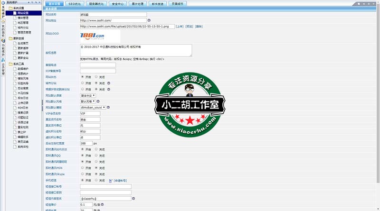Click the help icon next to 城市分站
Image resolution: width=380 pixels, height=211 pixels.
coord(108,83)
